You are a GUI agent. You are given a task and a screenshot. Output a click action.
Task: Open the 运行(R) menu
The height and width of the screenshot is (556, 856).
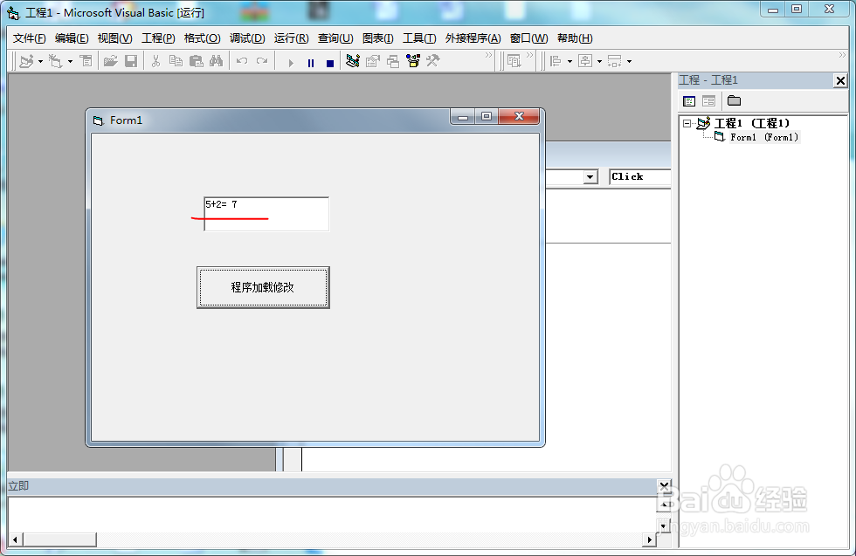pos(291,38)
